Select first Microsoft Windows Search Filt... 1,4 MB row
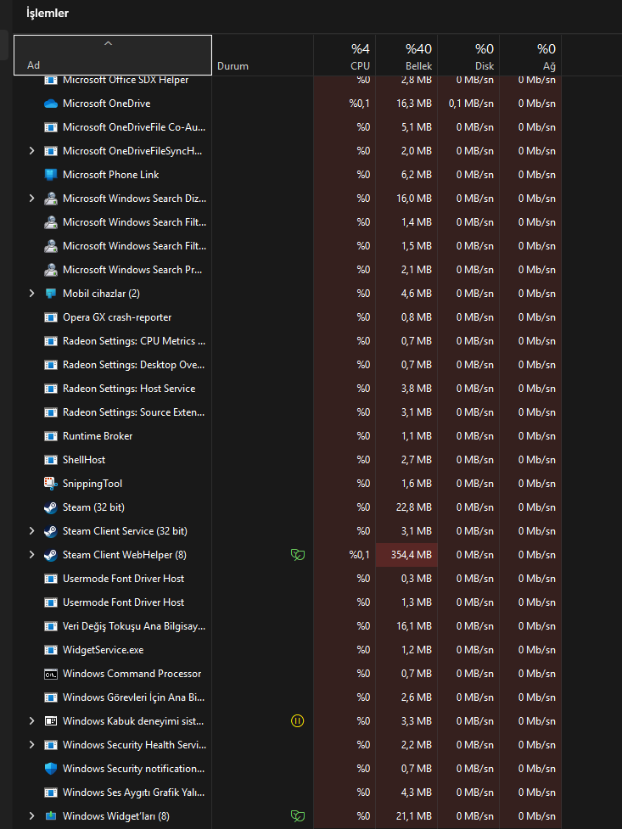 (287, 222)
